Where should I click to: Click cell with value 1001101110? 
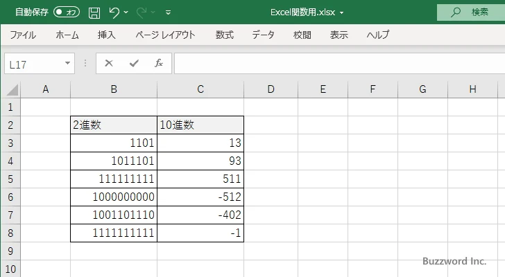(114, 215)
